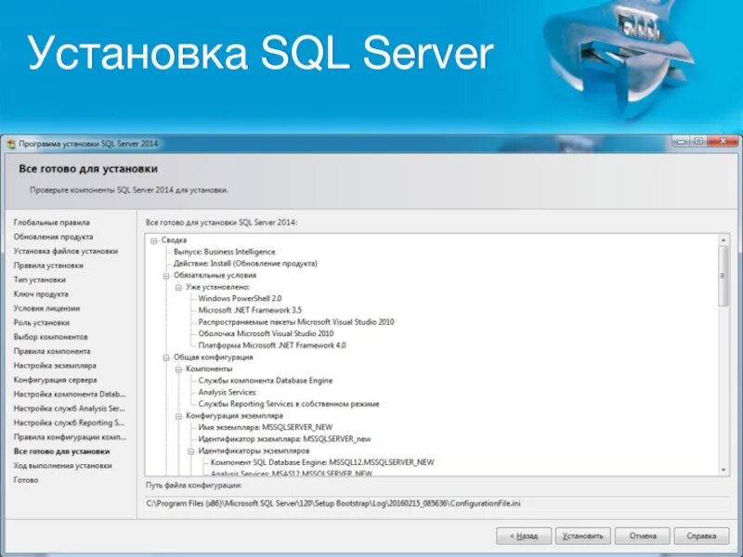
Task: Select Обновления продукта step
Action: pyautogui.click(x=53, y=237)
